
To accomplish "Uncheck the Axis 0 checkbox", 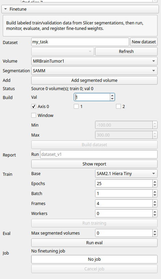I will [34, 106].
